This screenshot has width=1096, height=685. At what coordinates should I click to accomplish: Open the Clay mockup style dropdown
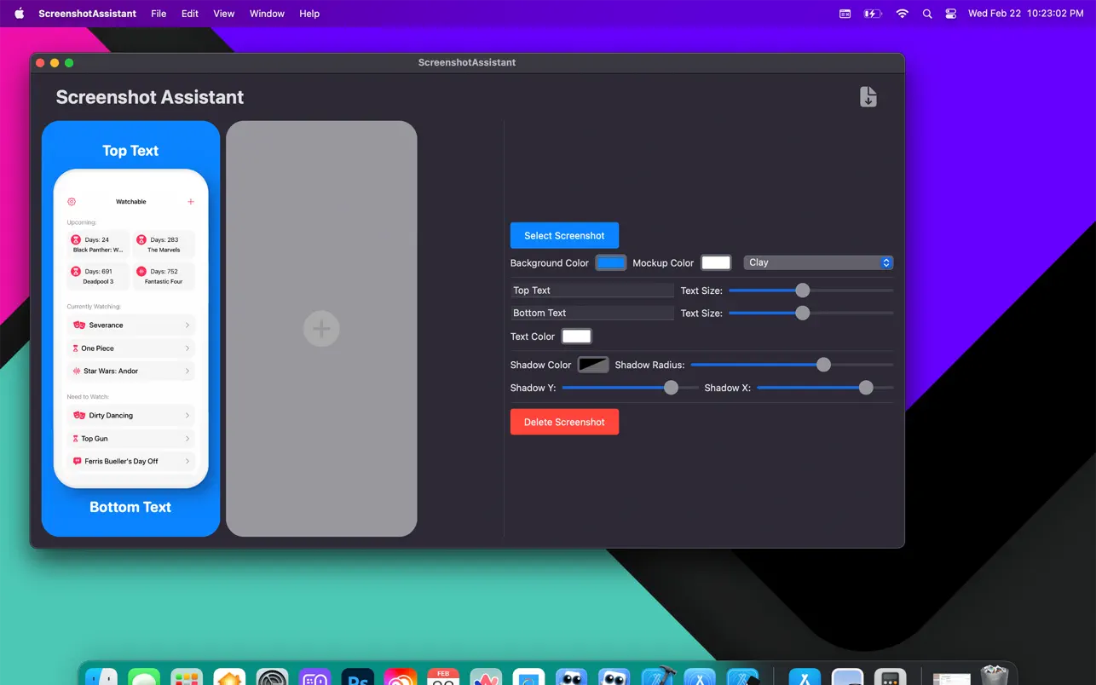(x=816, y=262)
